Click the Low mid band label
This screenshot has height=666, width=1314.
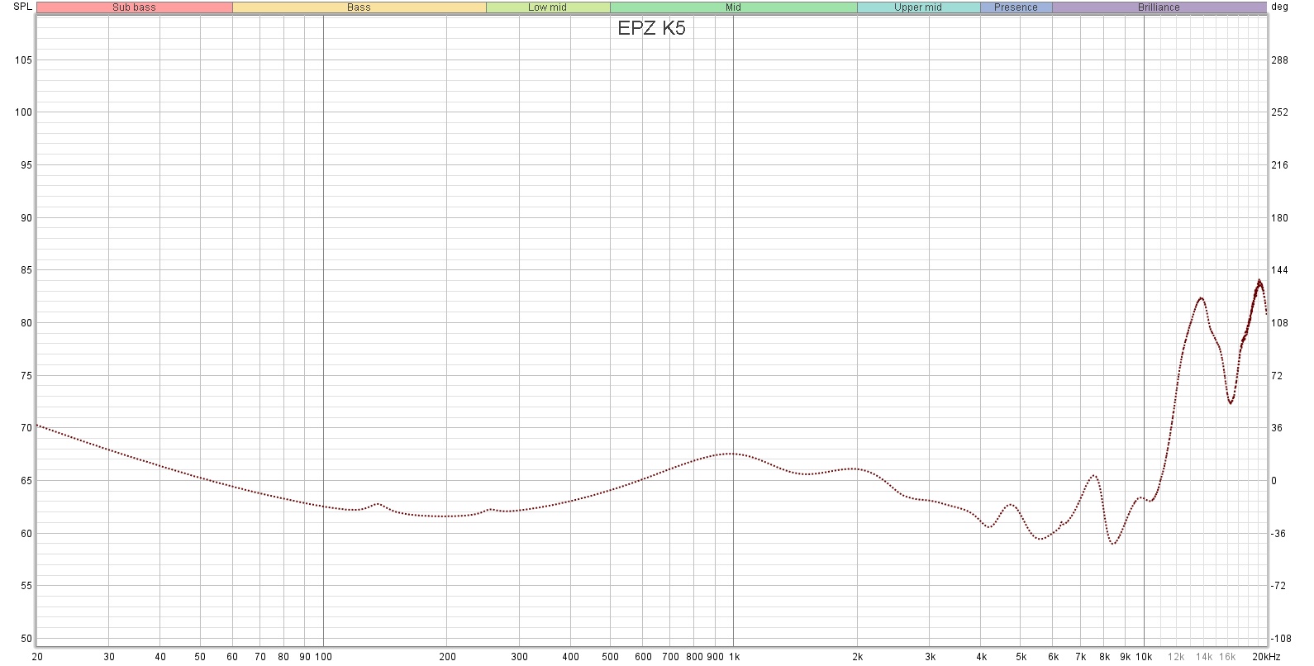548,7
